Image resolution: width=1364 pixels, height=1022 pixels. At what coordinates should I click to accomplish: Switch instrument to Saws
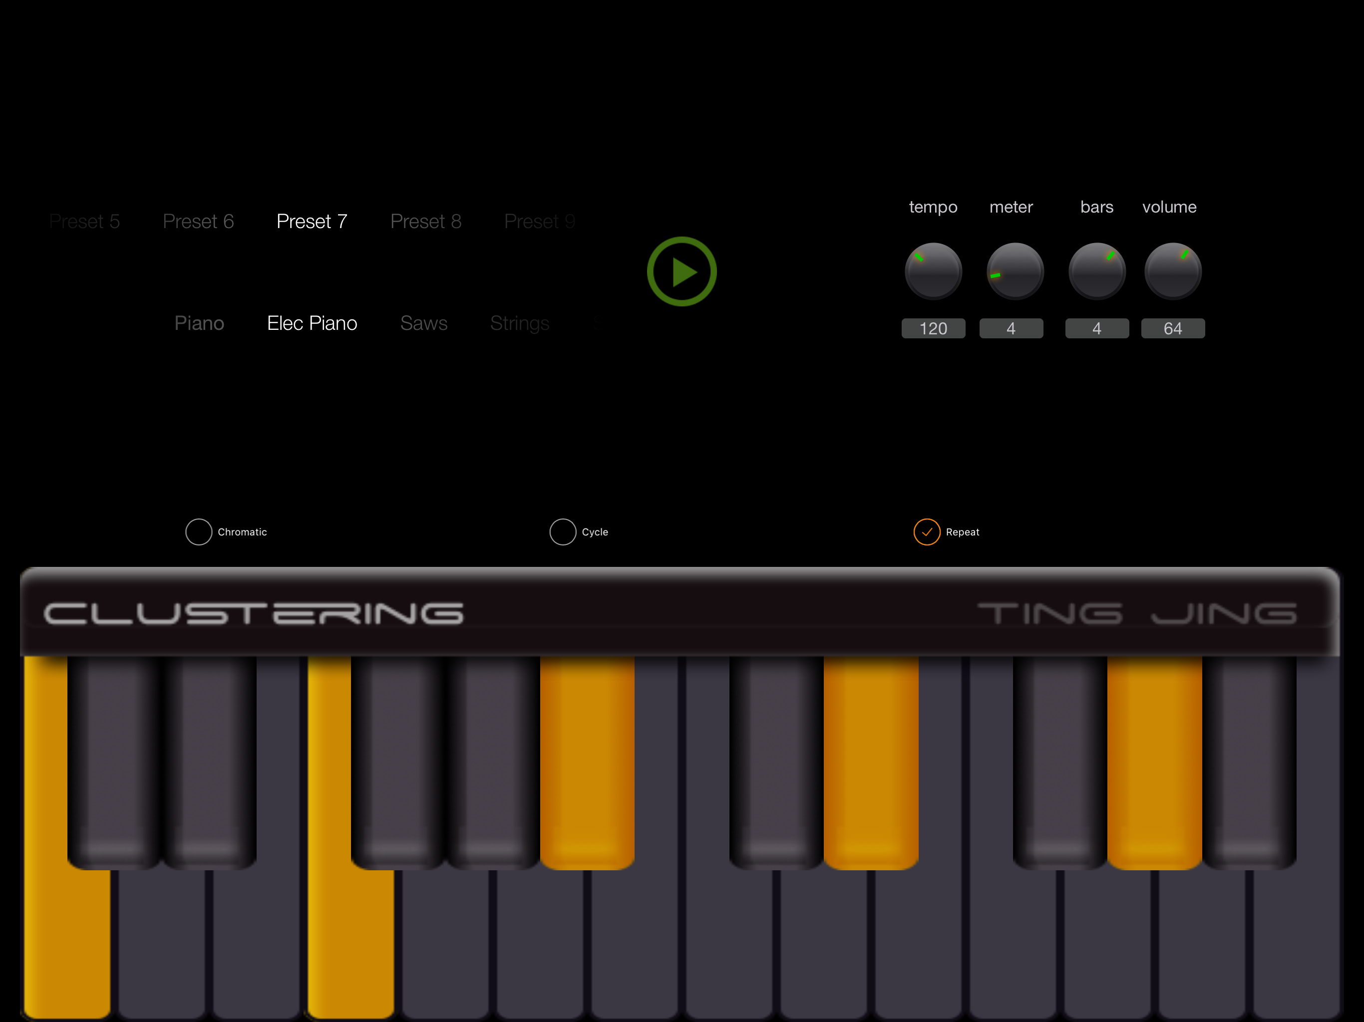(424, 323)
